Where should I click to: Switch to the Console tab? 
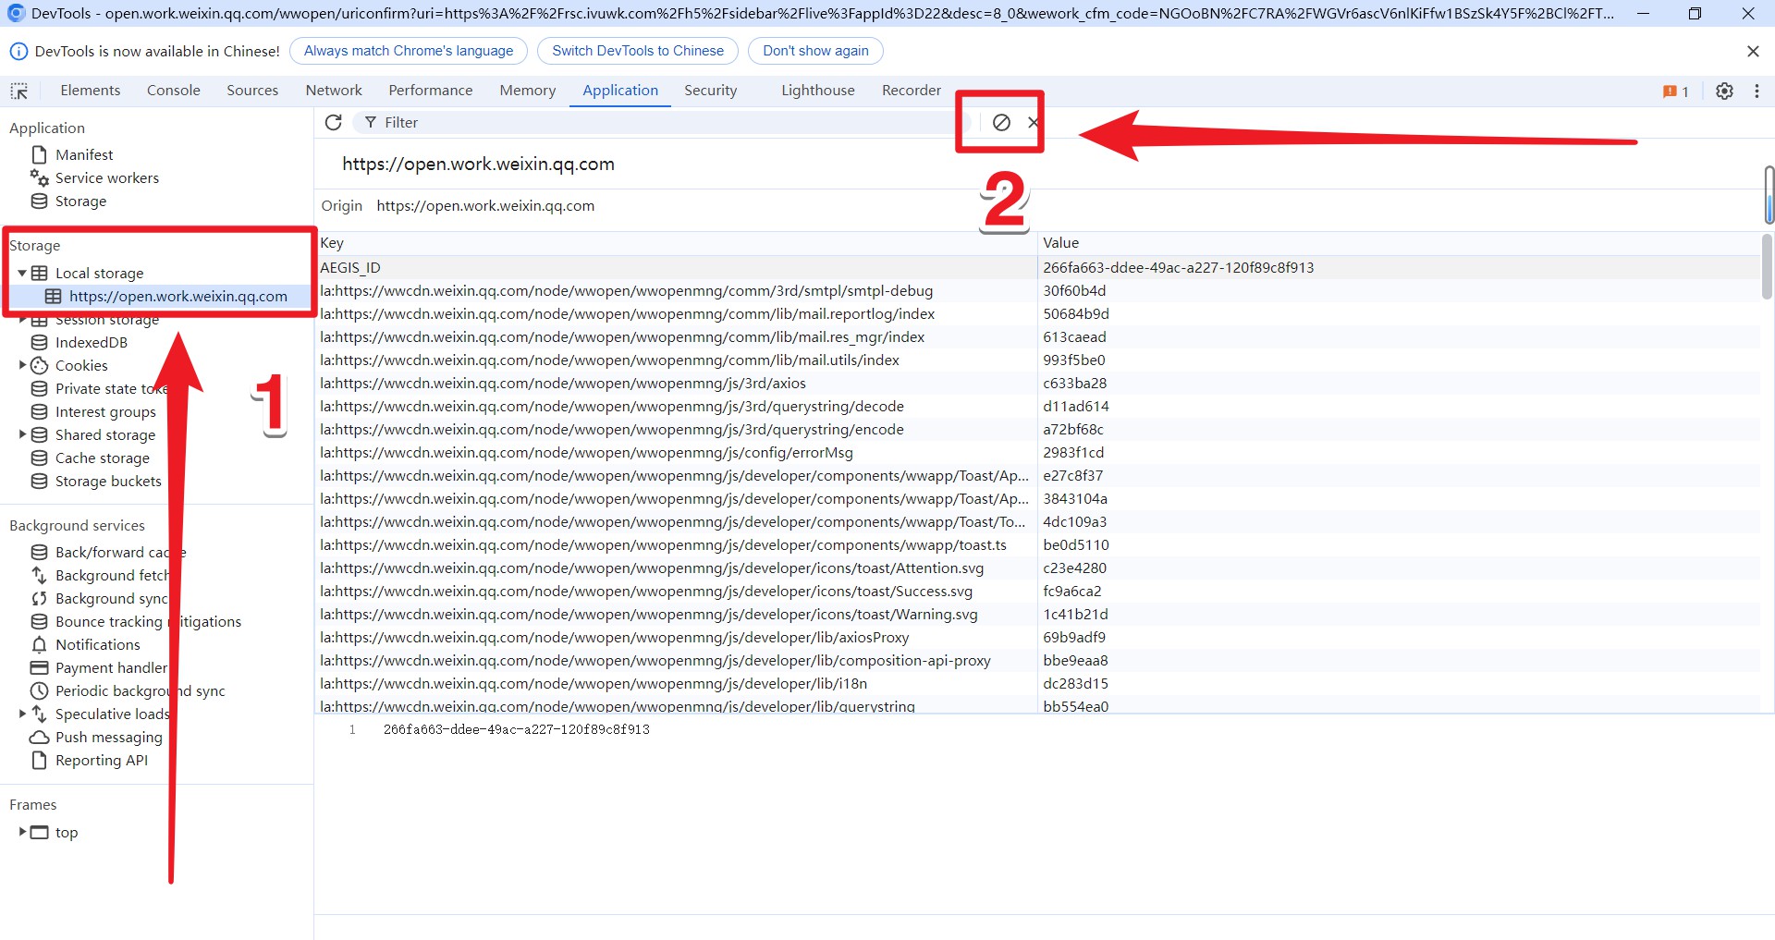[x=174, y=91]
